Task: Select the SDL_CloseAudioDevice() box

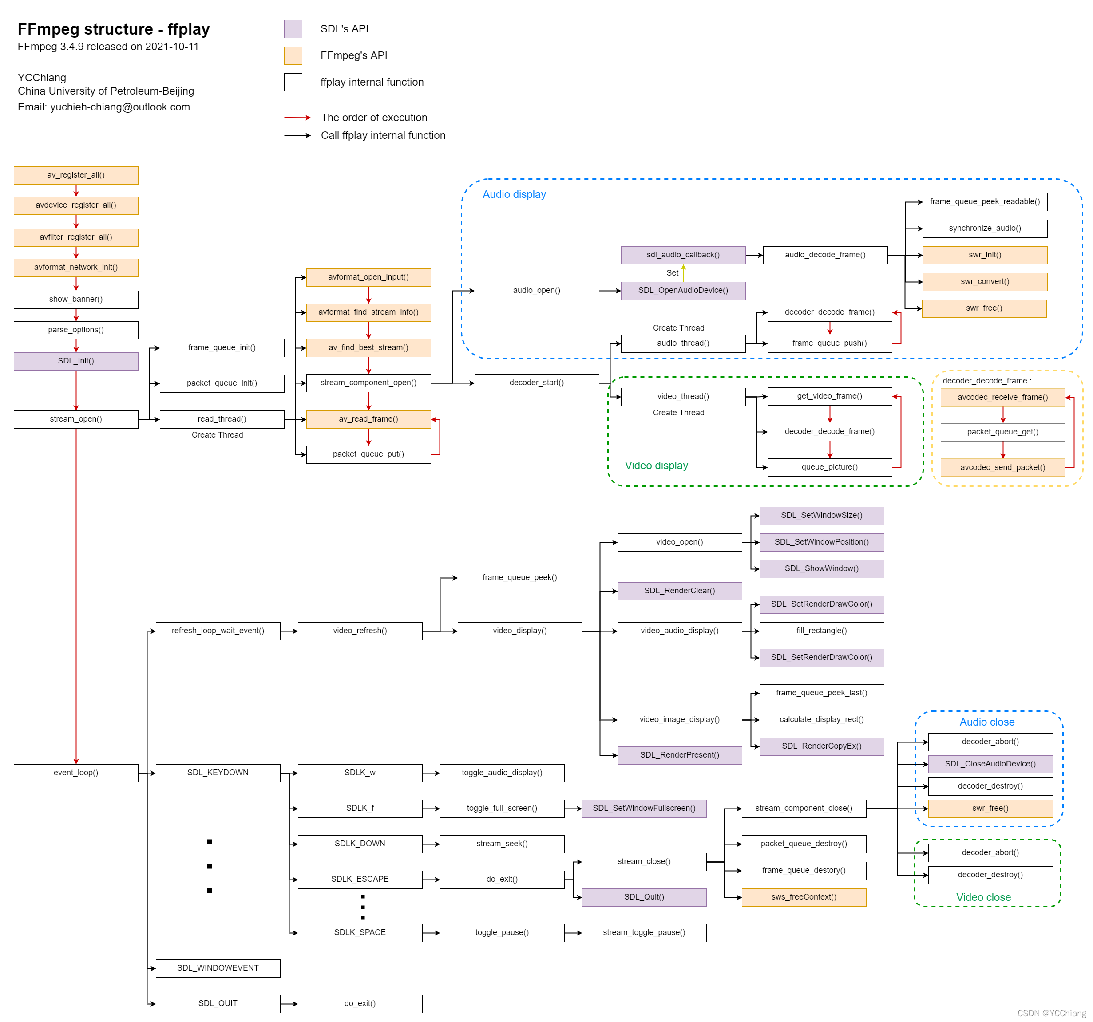Action: (x=990, y=764)
